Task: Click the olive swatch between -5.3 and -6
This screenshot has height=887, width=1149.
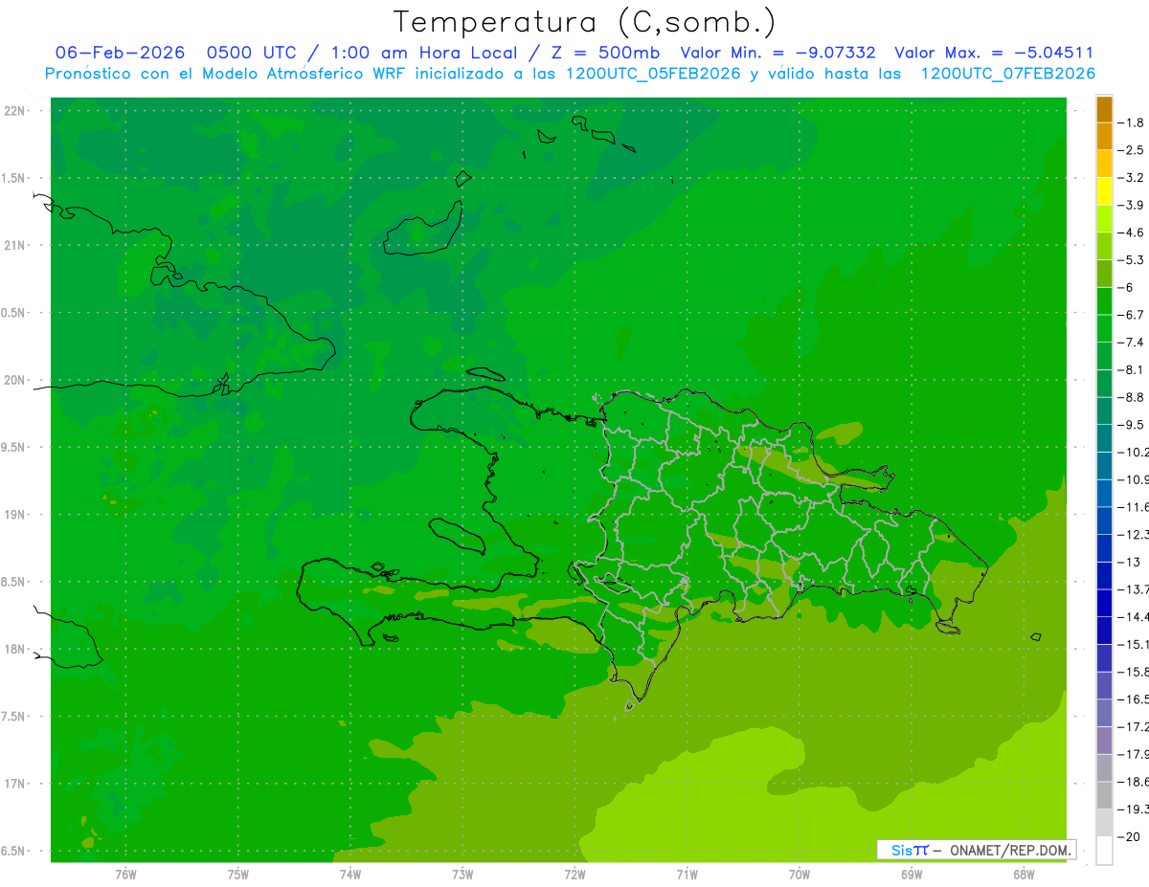Action: [x=1104, y=274]
